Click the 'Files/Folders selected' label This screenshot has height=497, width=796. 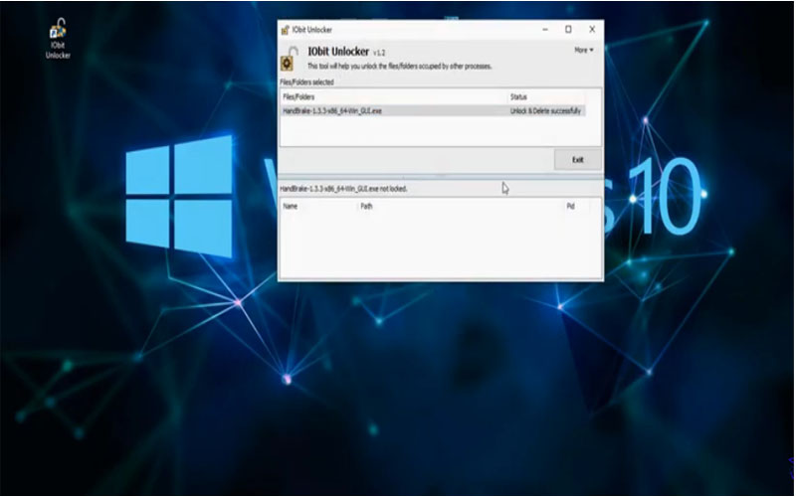[x=306, y=83]
